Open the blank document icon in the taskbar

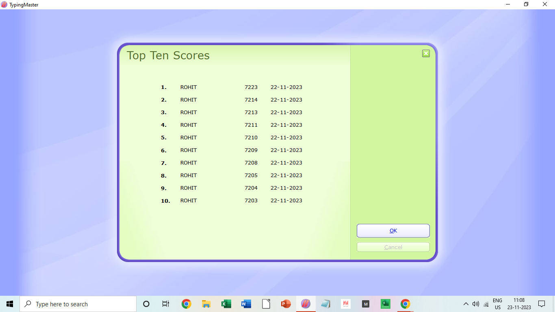click(x=266, y=304)
